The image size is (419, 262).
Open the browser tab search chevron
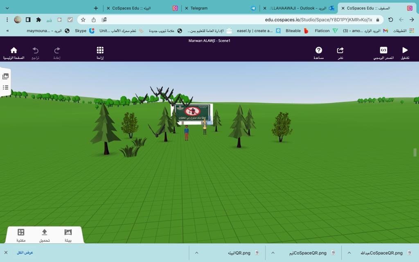[7, 8]
